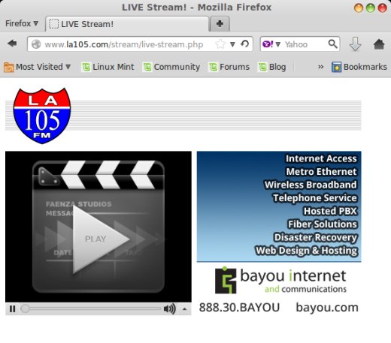Expand player options small up arrow

pyautogui.click(x=184, y=309)
